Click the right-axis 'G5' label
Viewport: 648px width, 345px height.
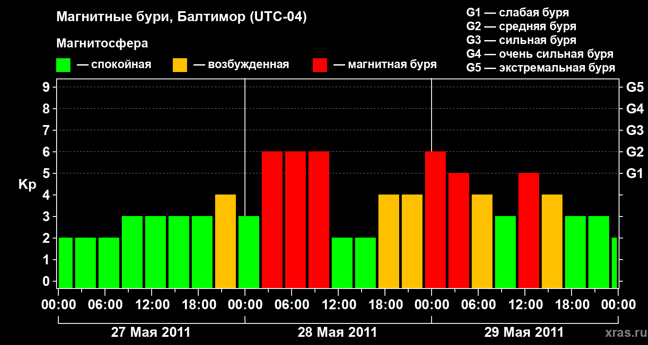(635, 87)
